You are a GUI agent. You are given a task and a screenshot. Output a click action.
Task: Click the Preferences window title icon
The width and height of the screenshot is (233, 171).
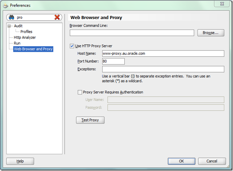click(x=5, y=5)
